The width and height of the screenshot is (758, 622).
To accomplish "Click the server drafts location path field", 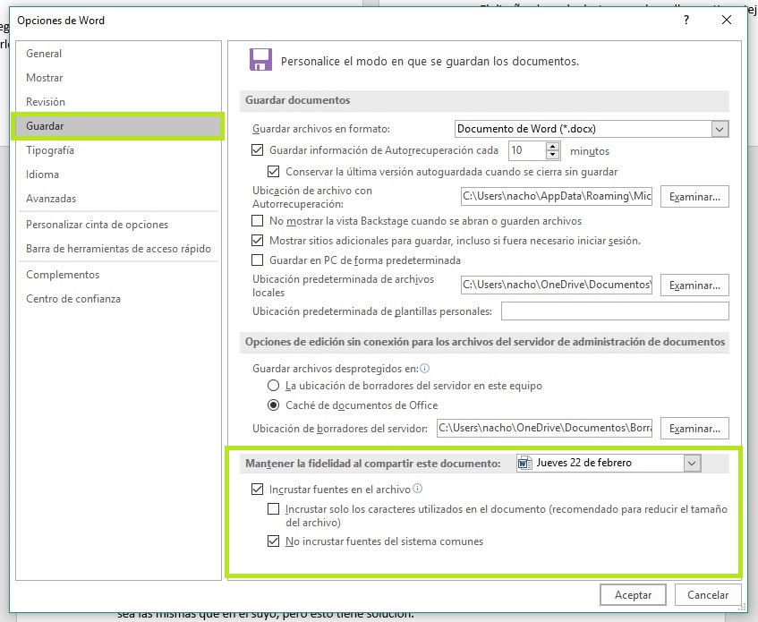I will tap(544, 428).
